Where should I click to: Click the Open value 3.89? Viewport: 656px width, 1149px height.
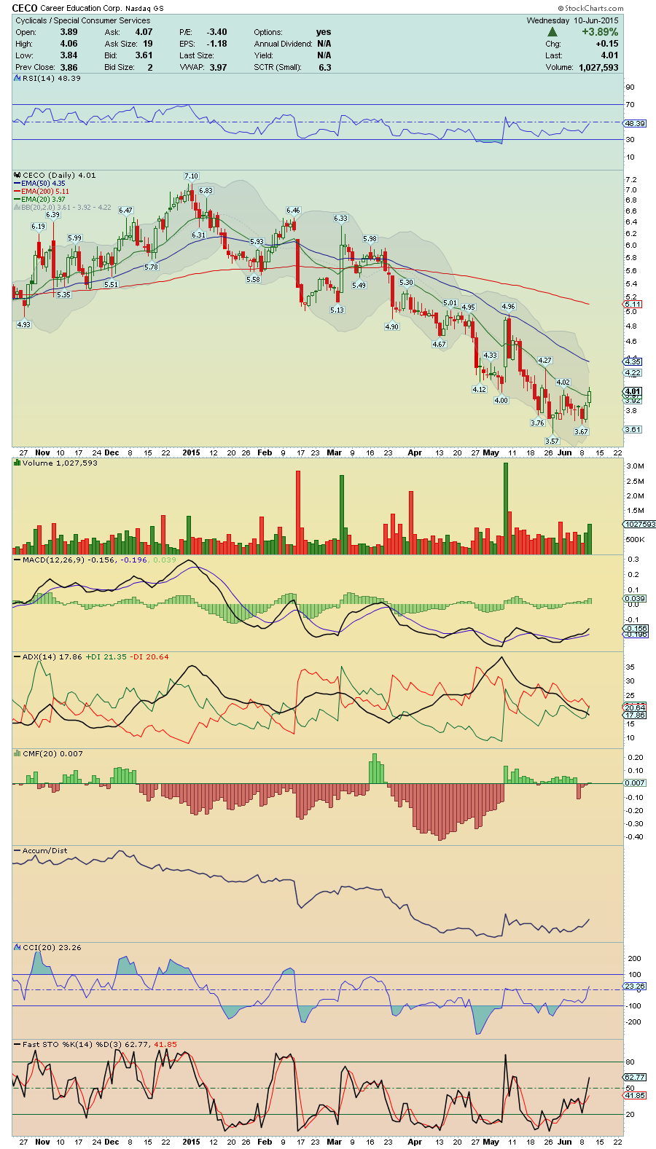tap(69, 32)
